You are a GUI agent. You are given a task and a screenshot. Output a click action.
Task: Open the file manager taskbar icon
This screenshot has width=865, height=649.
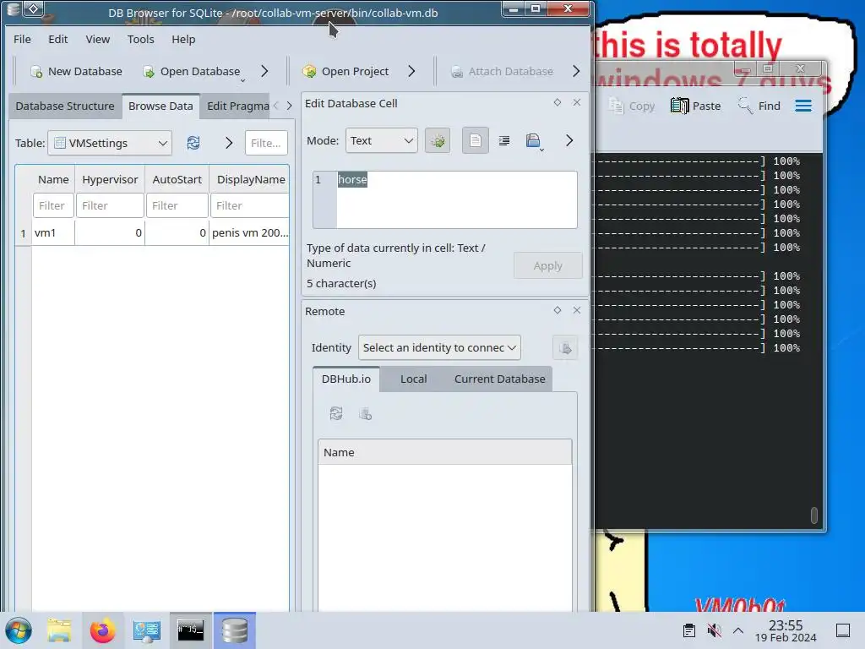click(x=59, y=630)
